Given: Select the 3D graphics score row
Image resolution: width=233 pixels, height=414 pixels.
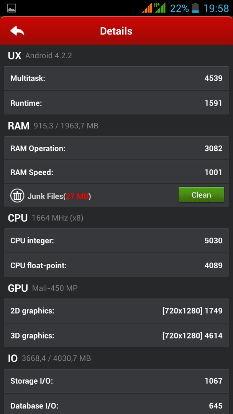Looking at the screenshot, I should pyautogui.click(x=116, y=335).
